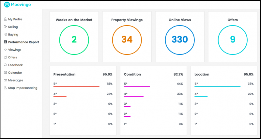Click the Condition 2* magenta progress bar

[127, 116]
